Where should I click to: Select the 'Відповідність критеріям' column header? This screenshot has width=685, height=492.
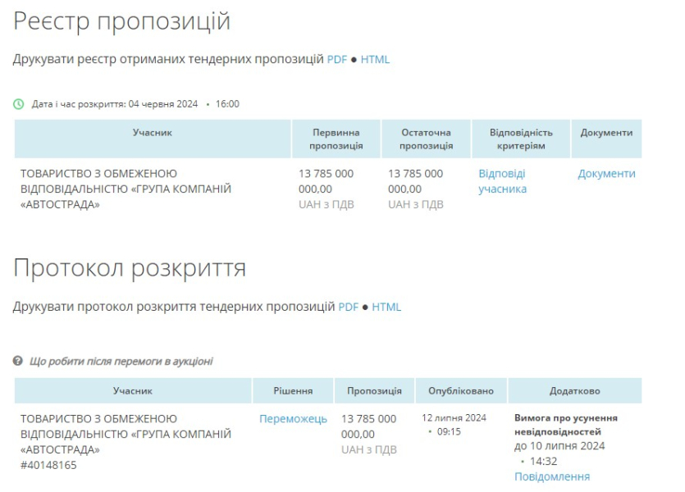pyautogui.click(x=521, y=139)
